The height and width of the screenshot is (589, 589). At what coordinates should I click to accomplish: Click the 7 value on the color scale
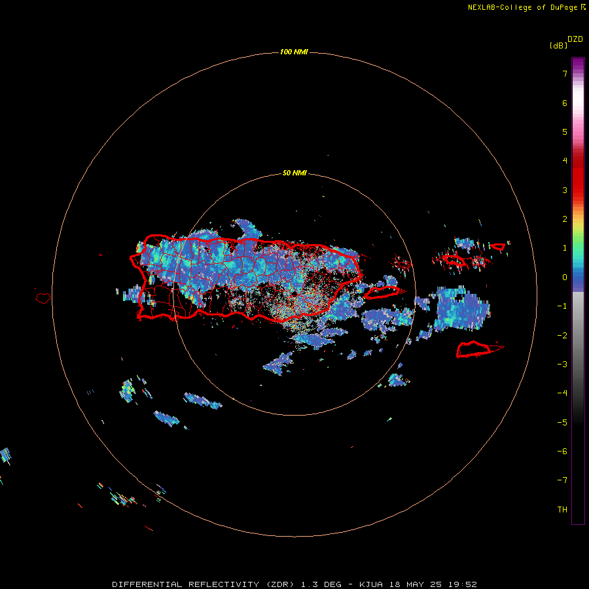[565, 73]
